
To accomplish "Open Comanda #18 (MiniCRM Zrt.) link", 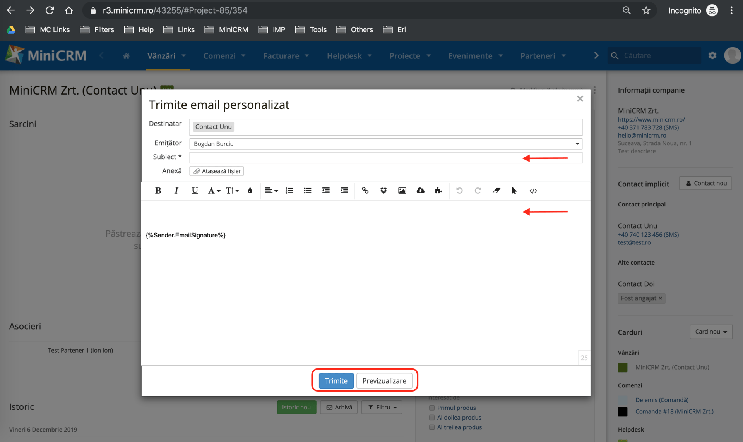I will [674, 411].
